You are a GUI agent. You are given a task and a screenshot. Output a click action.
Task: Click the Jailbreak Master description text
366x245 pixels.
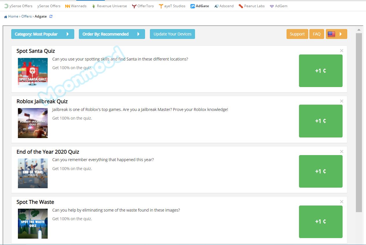140,110
